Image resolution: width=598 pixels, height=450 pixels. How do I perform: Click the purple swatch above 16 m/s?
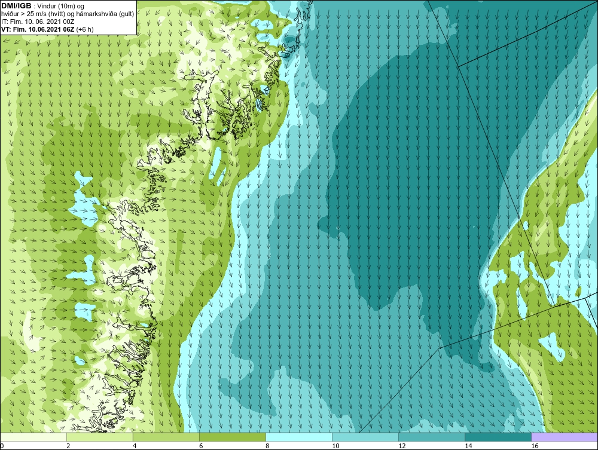[565, 437]
